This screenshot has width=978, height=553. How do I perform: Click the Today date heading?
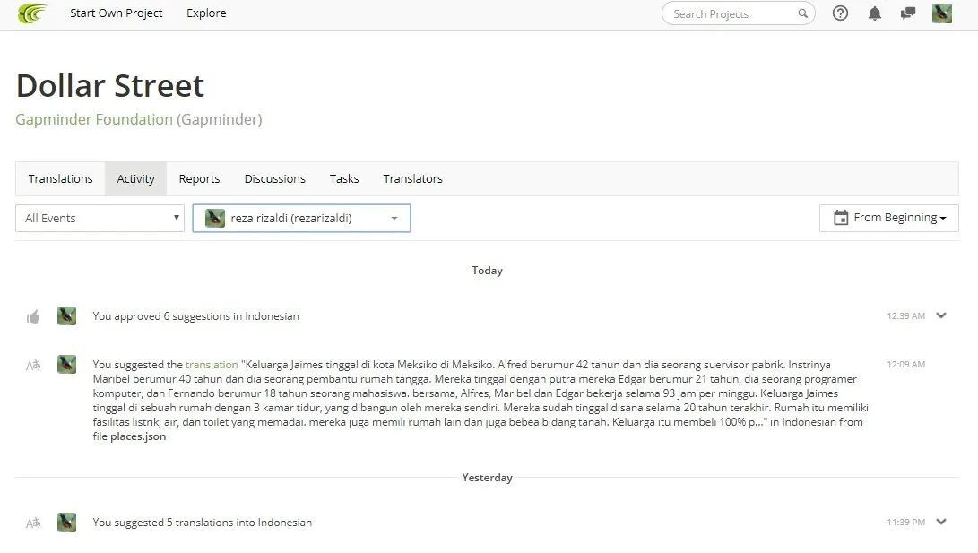pos(487,271)
